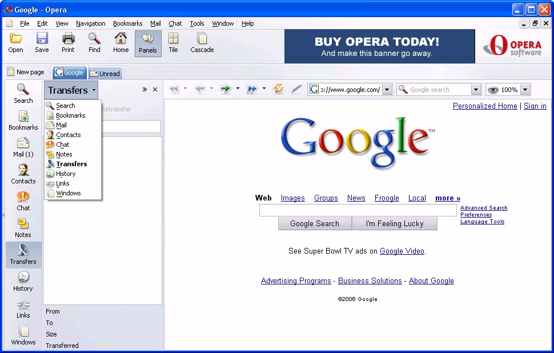Click the New page button
The height and width of the screenshot is (353, 554).
tap(26, 72)
